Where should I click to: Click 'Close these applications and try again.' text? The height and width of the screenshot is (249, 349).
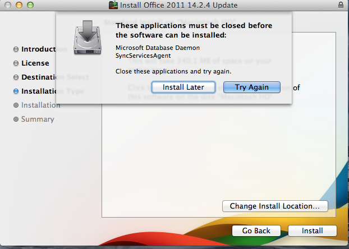pyautogui.click(x=173, y=71)
